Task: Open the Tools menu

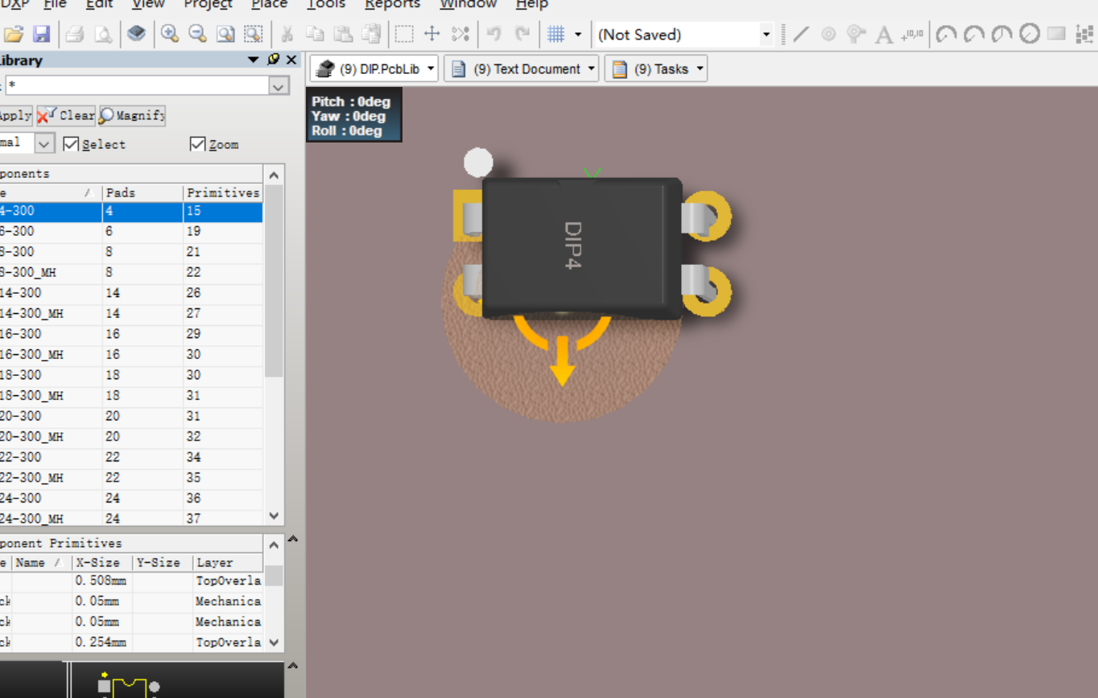Action: click(326, 4)
